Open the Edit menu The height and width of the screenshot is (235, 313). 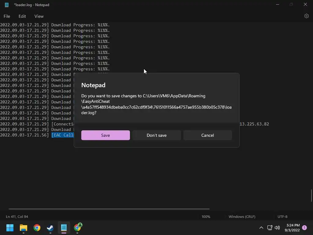22,17
